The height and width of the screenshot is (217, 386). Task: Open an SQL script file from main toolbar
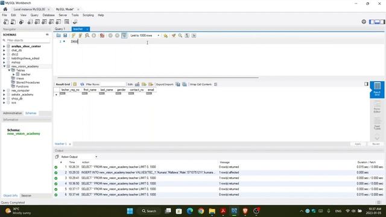[x=13, y=22]
